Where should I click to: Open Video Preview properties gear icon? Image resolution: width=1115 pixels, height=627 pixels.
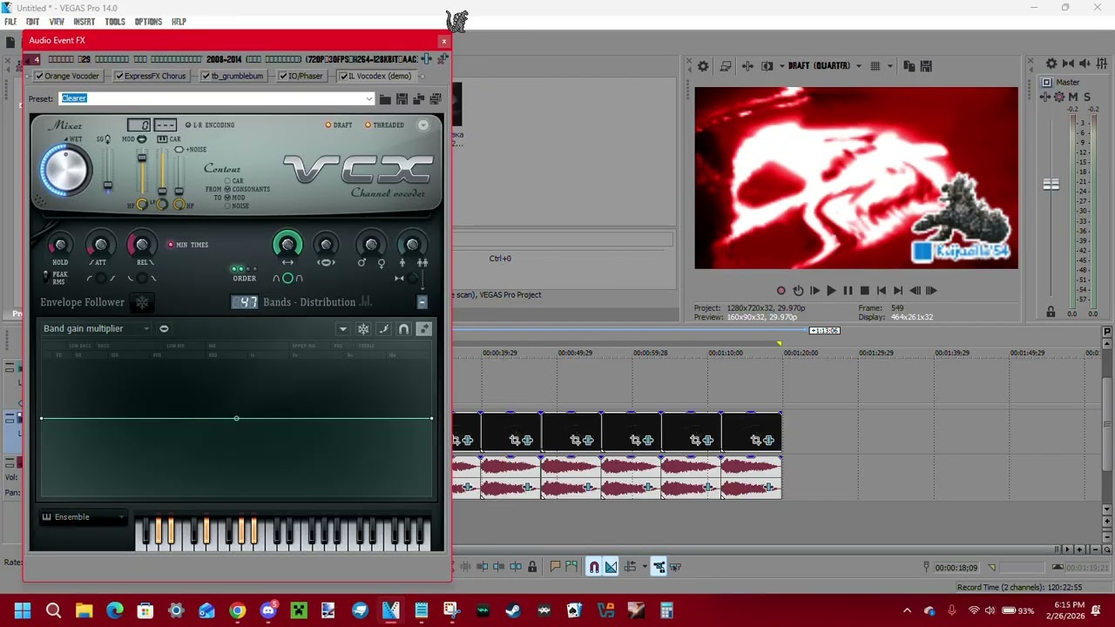[703, 66]
